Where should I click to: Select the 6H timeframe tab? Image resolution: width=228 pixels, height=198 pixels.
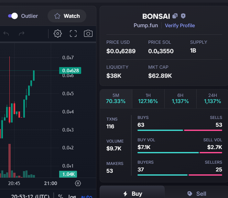(x=180, y=99)
